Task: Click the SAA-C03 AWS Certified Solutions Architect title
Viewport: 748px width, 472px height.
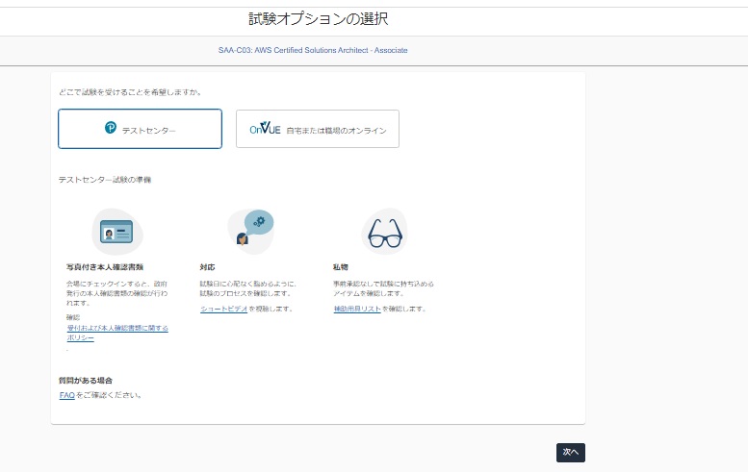Action: [x=313, y=50]
